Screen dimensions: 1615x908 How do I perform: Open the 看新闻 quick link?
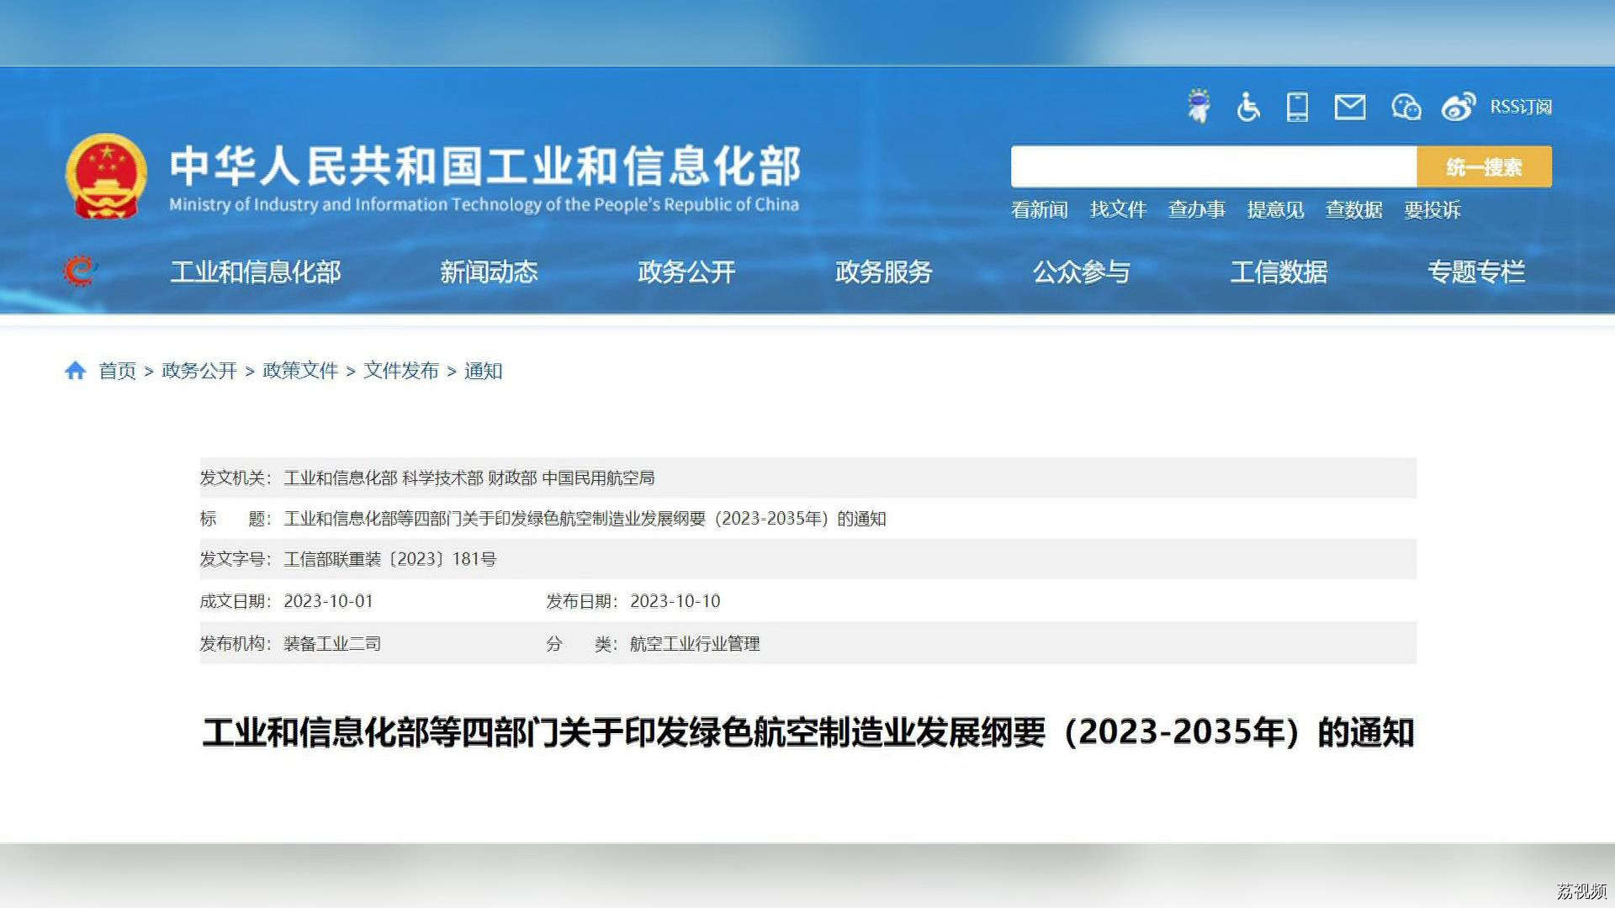click(1040, 209)
